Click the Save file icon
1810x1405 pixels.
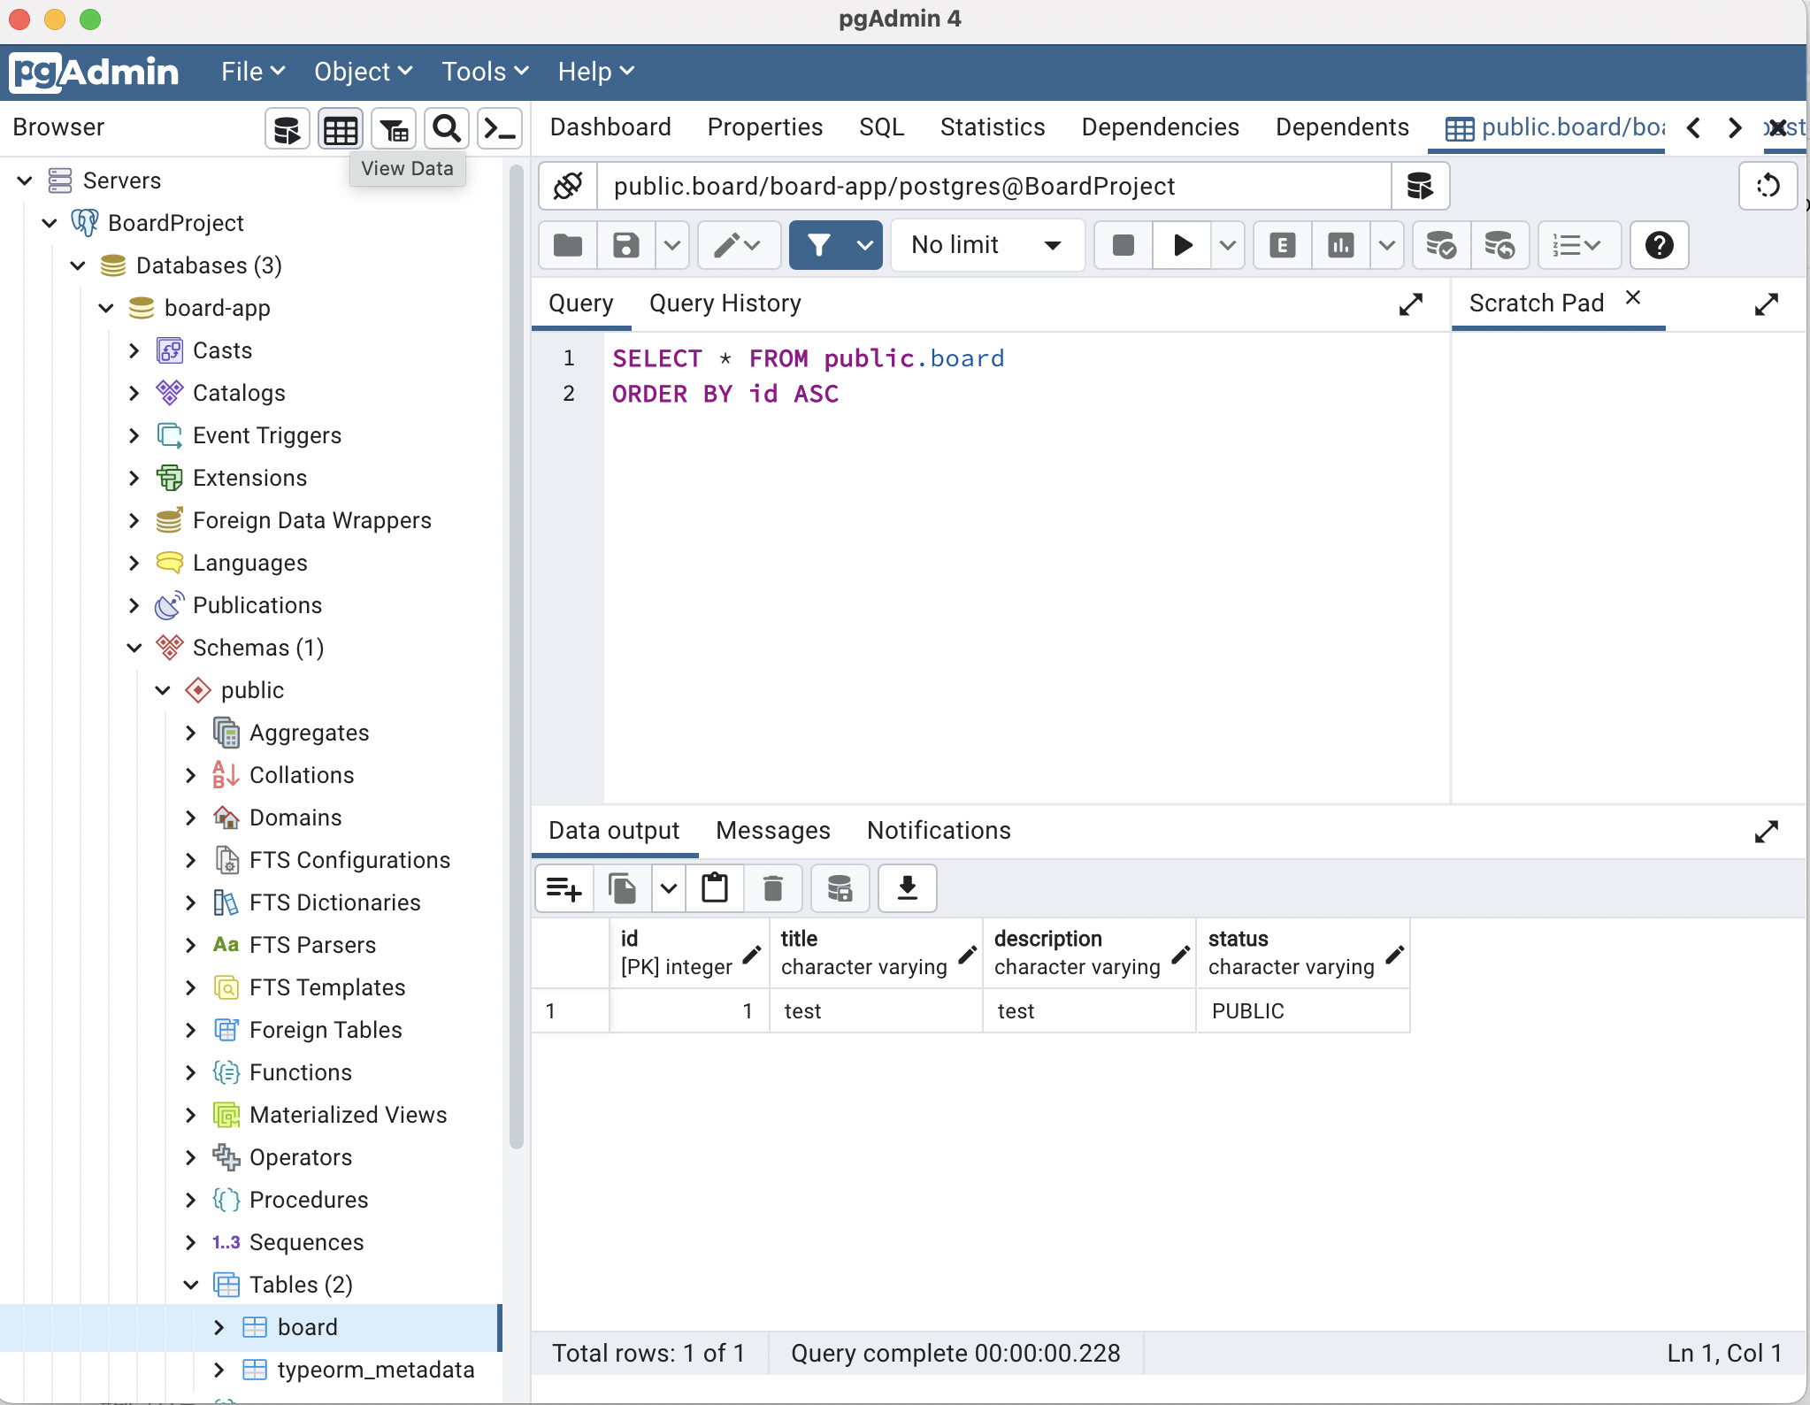click(625, 245)
